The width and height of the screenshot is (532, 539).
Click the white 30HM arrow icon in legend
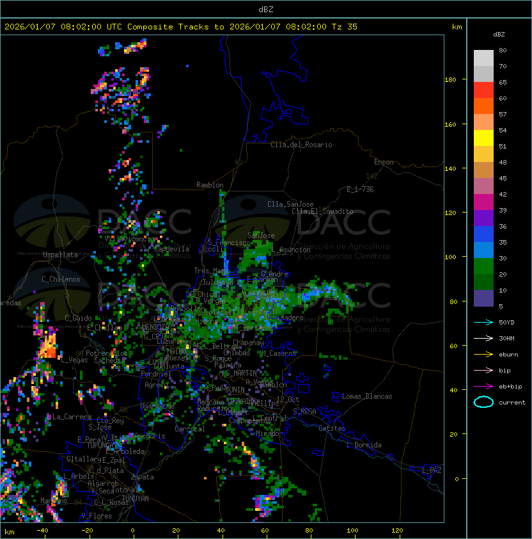(483, 339)
